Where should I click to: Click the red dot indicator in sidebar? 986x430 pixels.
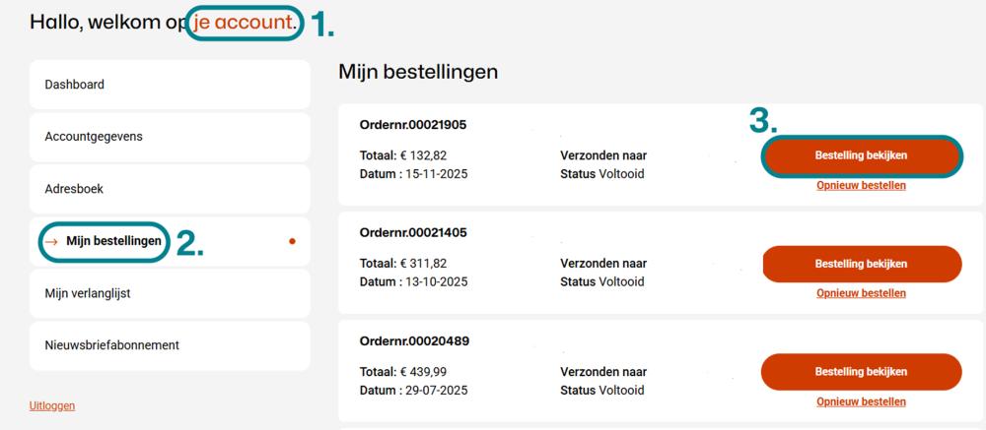coord(292,241)
